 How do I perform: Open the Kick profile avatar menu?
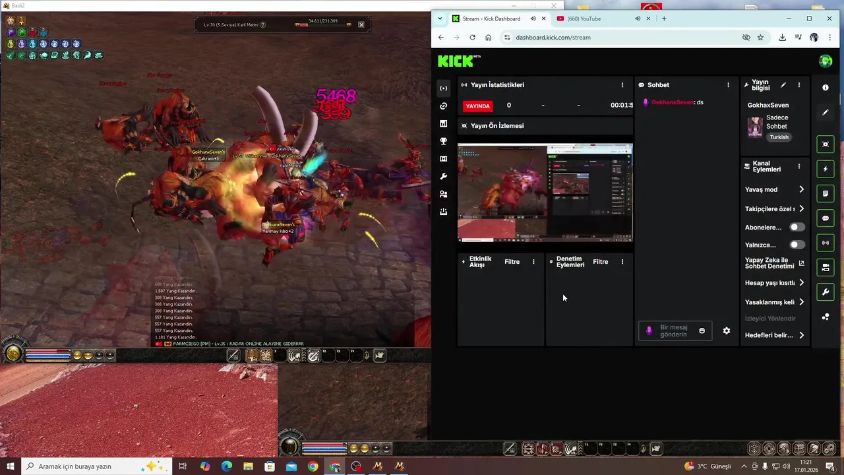point(826,61)
